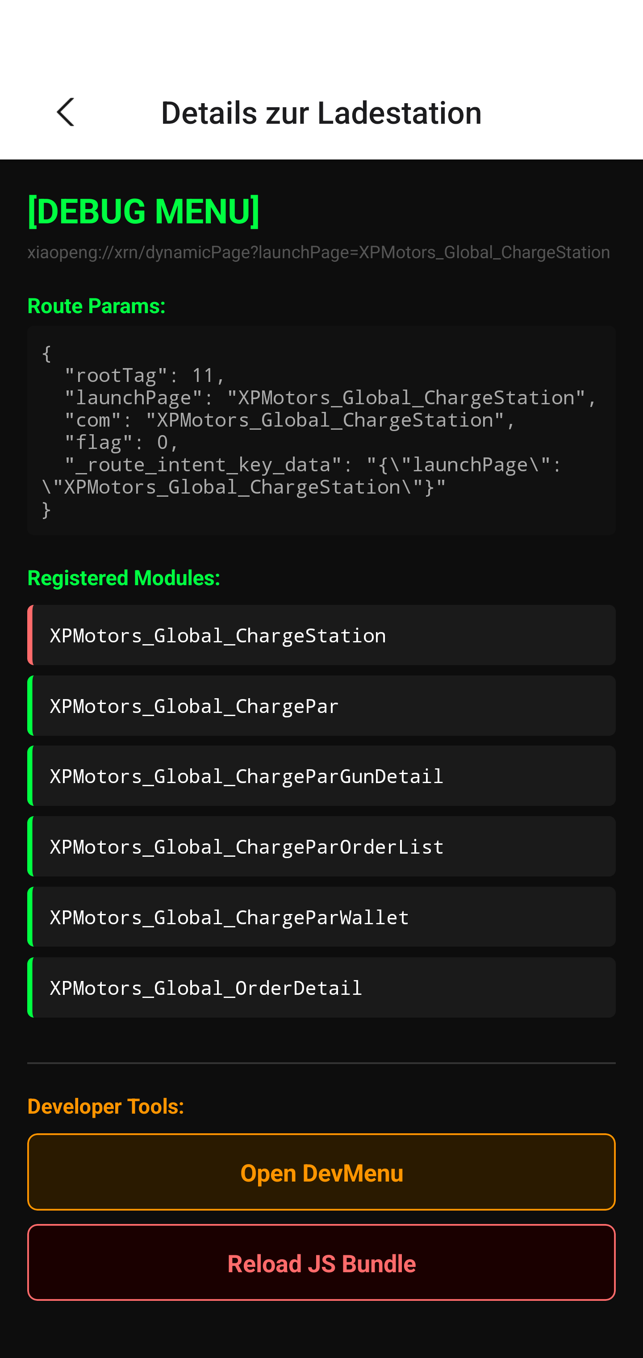The height and width of the screenshot is (1358, 643).
Task: Tap the Route Params JSON block
Action: 321,430
